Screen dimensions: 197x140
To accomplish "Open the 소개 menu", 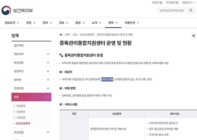I will coord(96,23).
